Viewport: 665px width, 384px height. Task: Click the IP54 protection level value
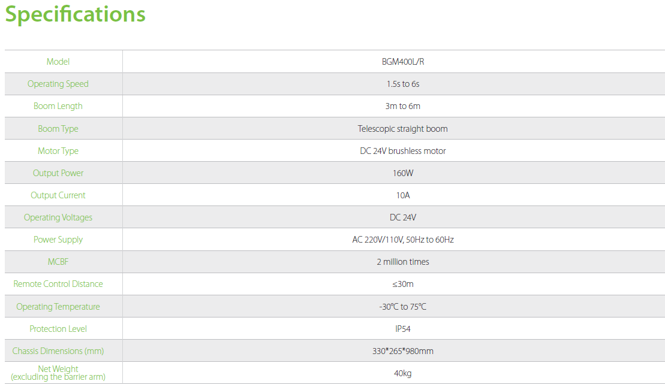402,329
